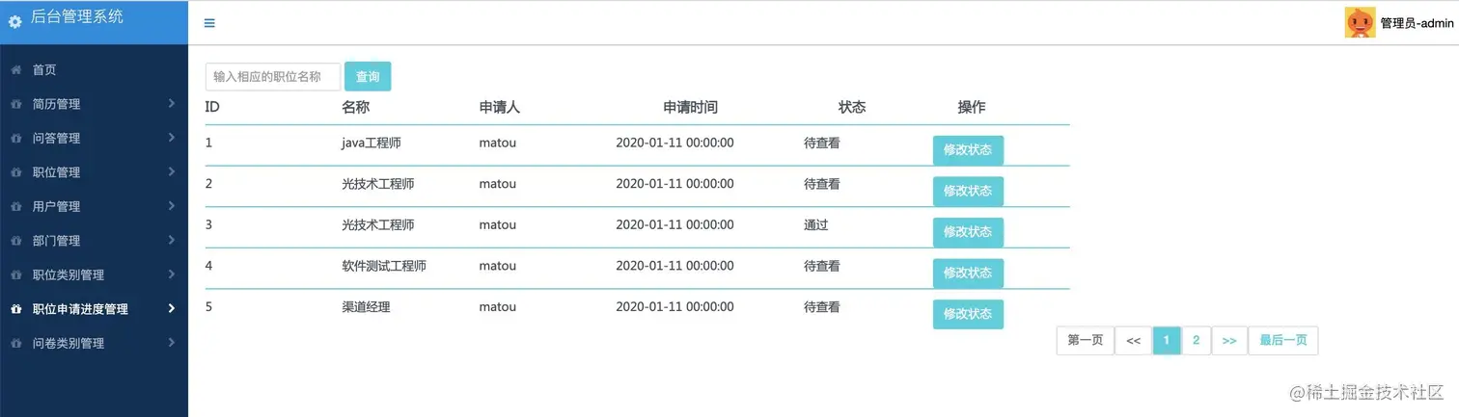This screenshot has width=1459, height=417.
Task: Click the admin avatar image
Action: 1360,22
